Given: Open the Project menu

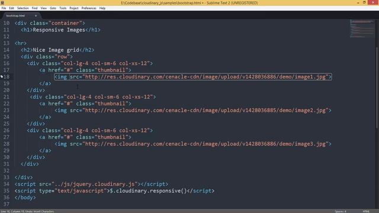Looking at the screenshot, I should click(x=74, y=8).
